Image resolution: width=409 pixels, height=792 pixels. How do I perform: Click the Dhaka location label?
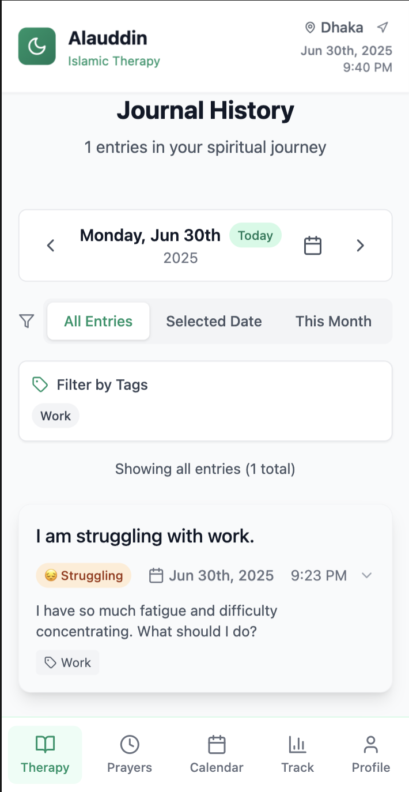(x=341, y=27)
